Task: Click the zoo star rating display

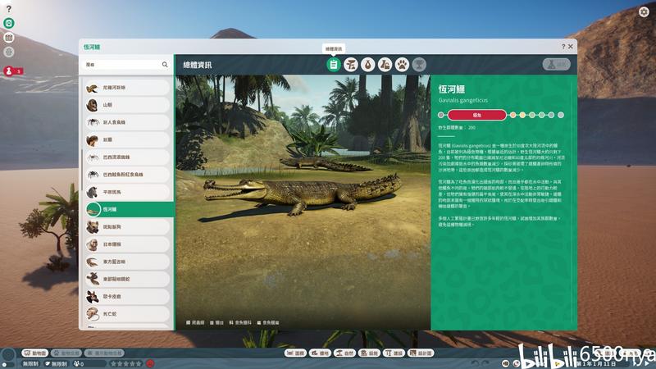Action: (x=126, y=364)
